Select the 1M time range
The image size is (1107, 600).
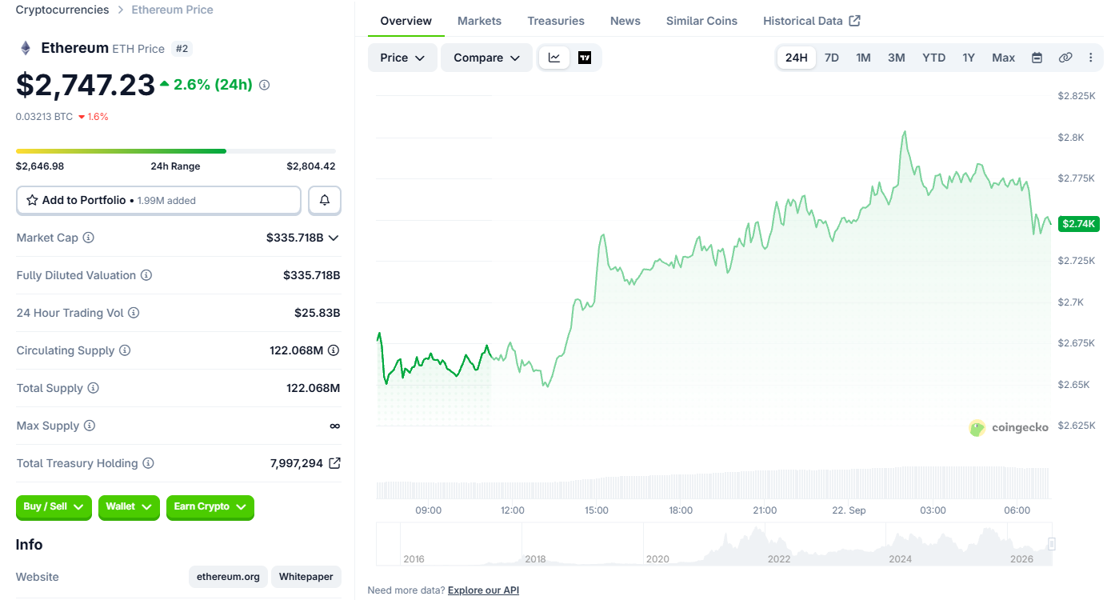click(863, 58)
